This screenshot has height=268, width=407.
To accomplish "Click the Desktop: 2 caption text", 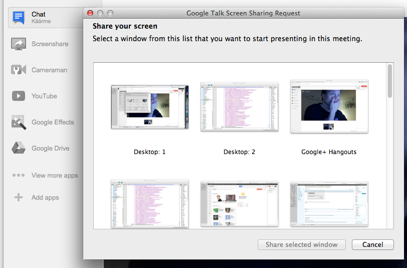I will [x=239, y=152].
